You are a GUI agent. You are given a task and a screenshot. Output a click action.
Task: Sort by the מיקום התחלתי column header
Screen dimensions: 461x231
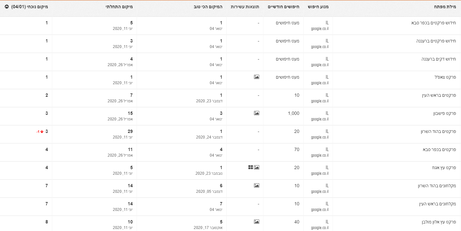[x=119, y=7]
